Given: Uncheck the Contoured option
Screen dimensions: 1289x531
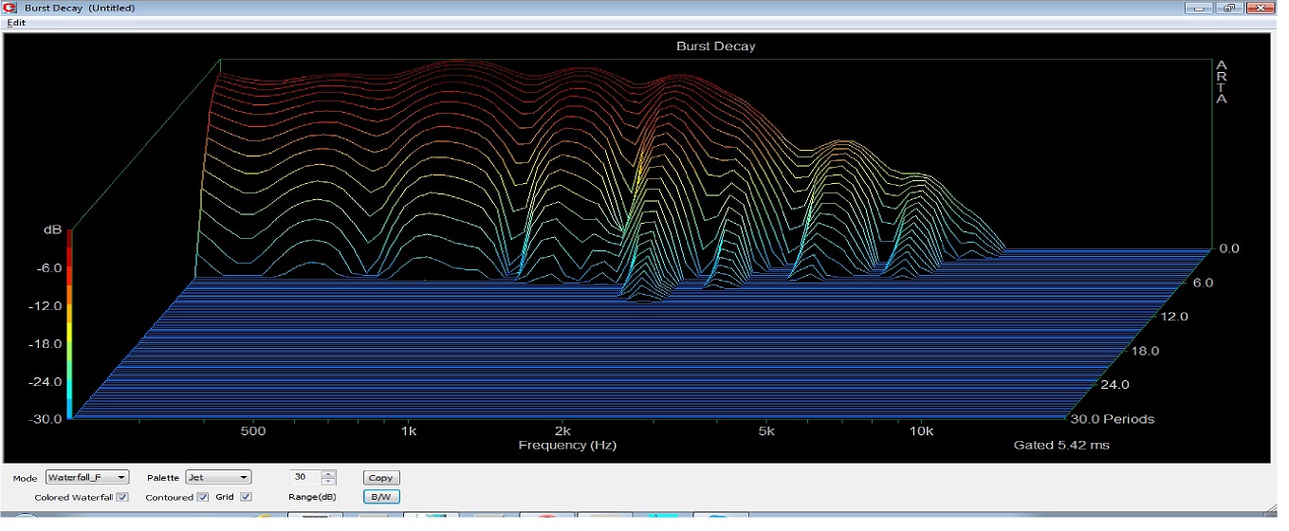Looking at the screenshot, I should [203, 497].
